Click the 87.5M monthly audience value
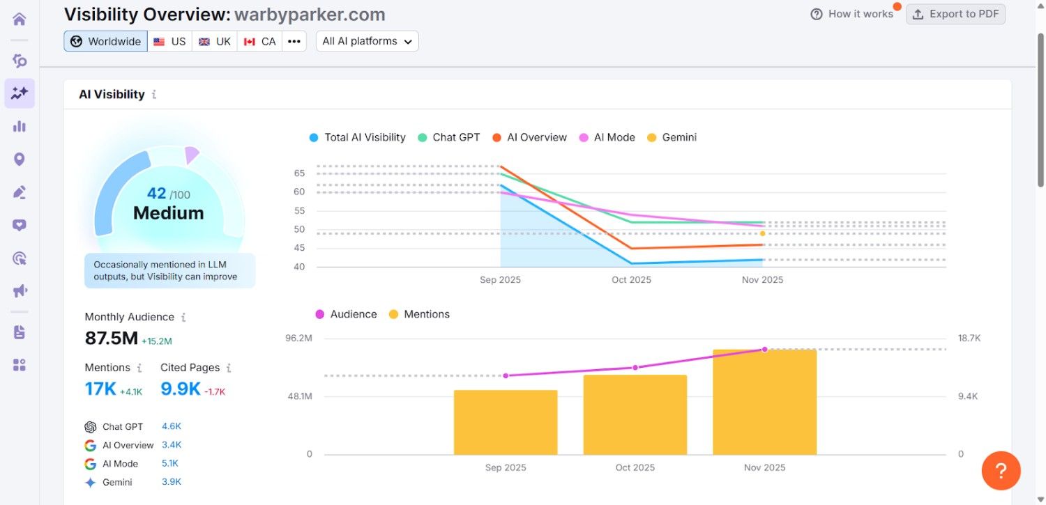 112,339
